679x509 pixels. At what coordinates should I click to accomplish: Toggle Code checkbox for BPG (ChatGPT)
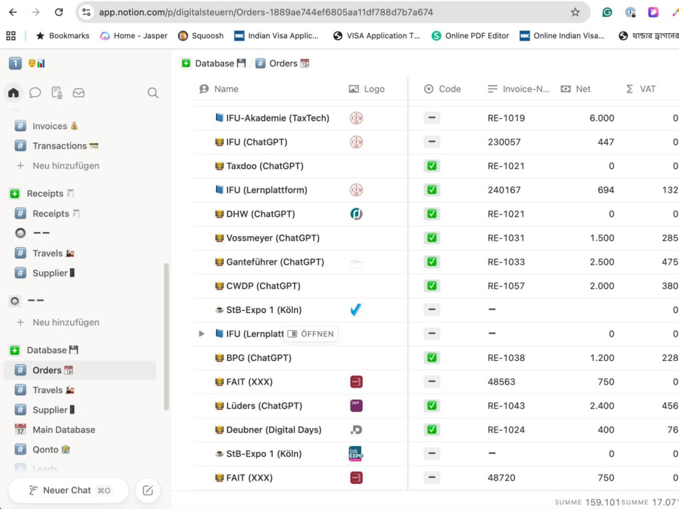coord(432,358)
